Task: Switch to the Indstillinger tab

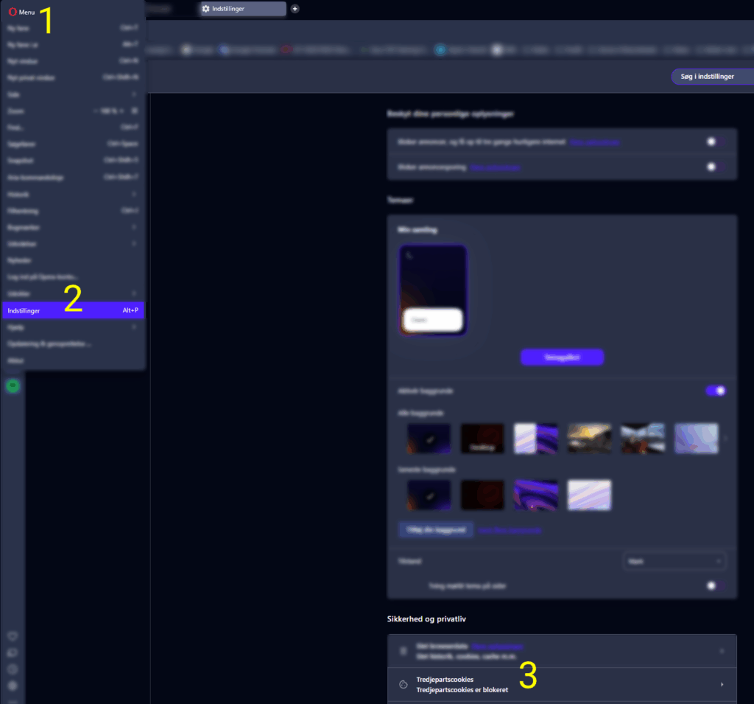Action: tap(243, 9)
